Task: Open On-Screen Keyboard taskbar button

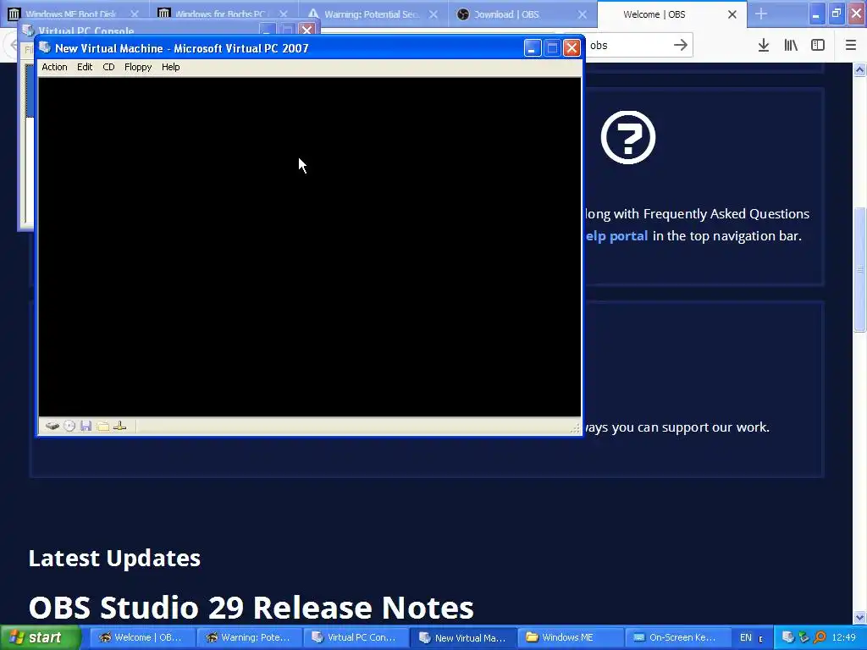Action: click(676, 638)
